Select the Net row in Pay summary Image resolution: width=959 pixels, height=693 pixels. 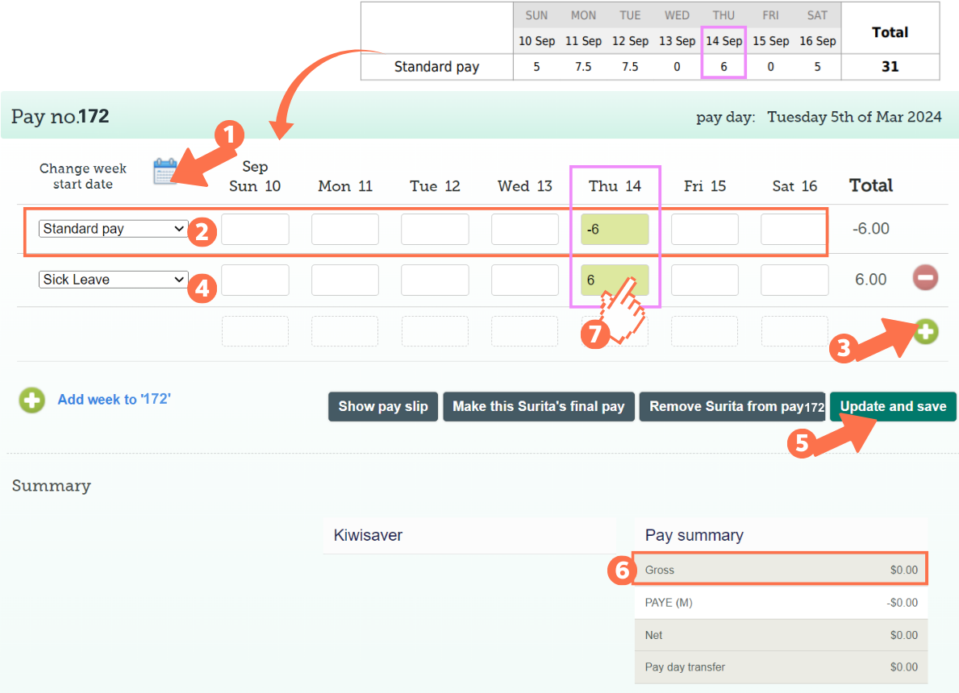tap(780, 634)
